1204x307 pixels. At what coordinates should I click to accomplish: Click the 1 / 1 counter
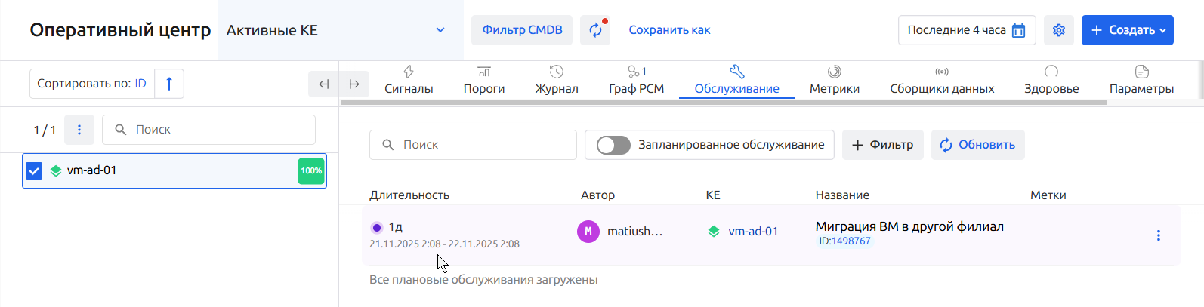pos(45,130)
